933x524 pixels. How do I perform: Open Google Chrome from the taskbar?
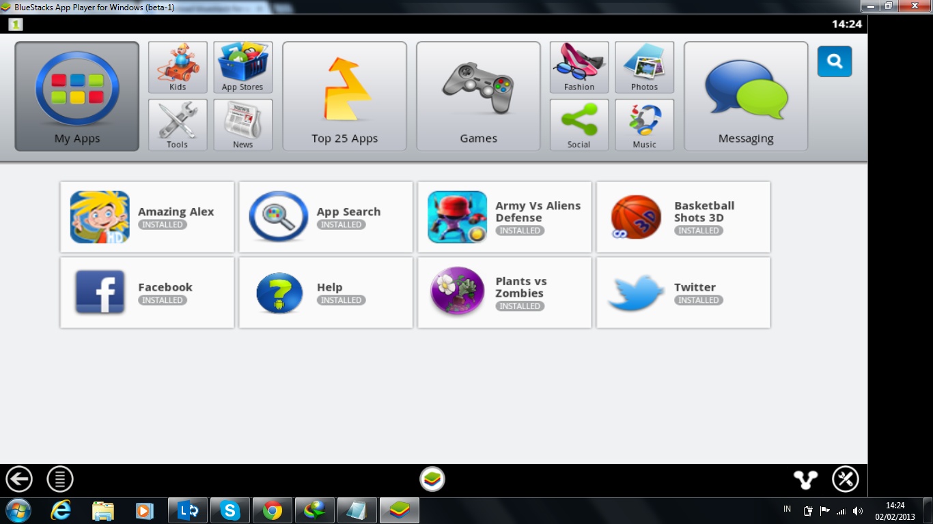click(x=273, y=510)
